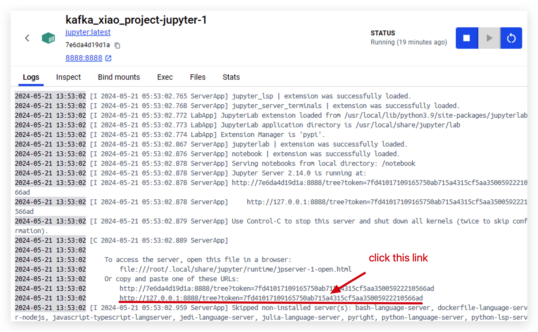
Task: Click the log line 'jupyter_server_terminals | extension was successfully loaded.'
Action: (346, 106)
